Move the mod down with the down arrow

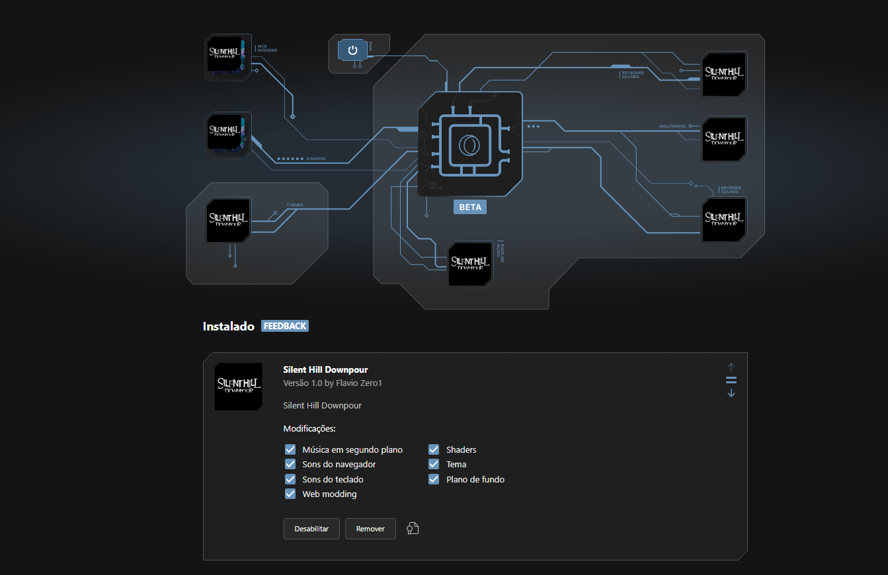coord(731,393)
